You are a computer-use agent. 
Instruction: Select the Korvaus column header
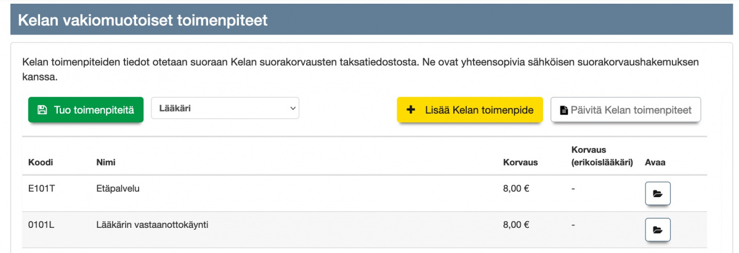click(x=520, y=163)
